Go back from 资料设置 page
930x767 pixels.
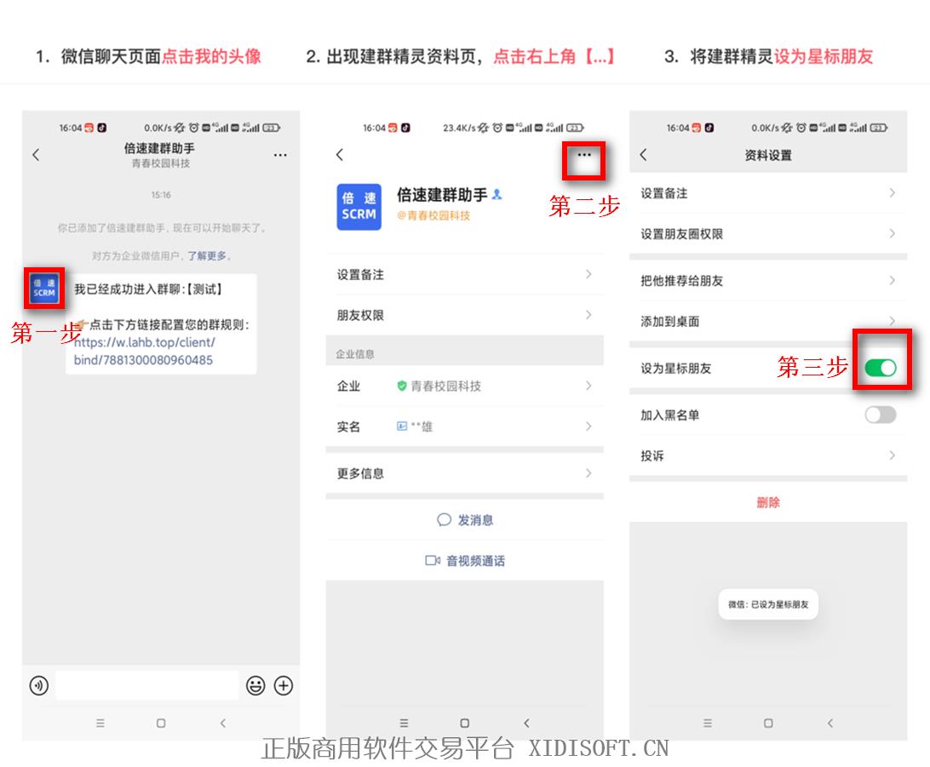pyautogui.click(x=644, y=155)
